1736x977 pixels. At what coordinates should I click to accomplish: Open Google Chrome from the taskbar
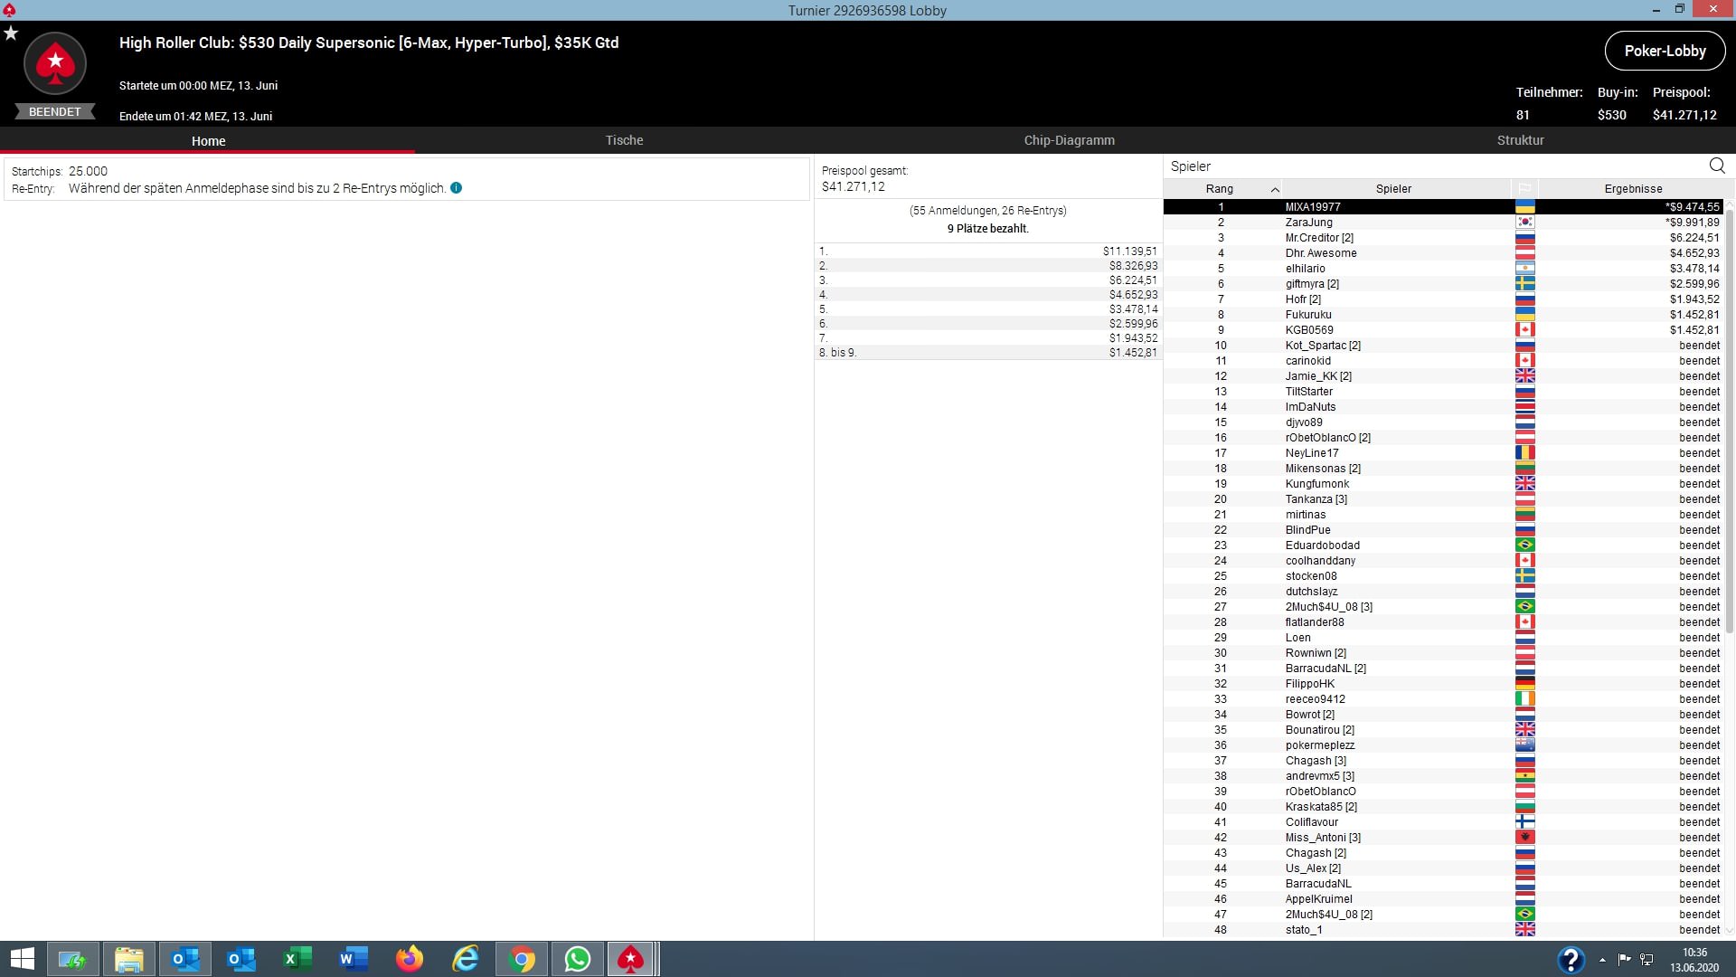(x=522, y=959)
